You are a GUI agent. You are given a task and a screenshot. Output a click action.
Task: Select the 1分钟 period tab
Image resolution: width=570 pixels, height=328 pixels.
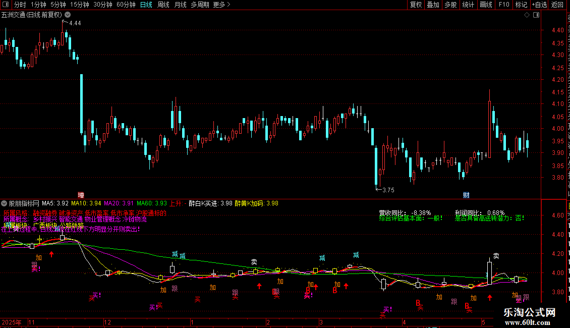[38, 5]
